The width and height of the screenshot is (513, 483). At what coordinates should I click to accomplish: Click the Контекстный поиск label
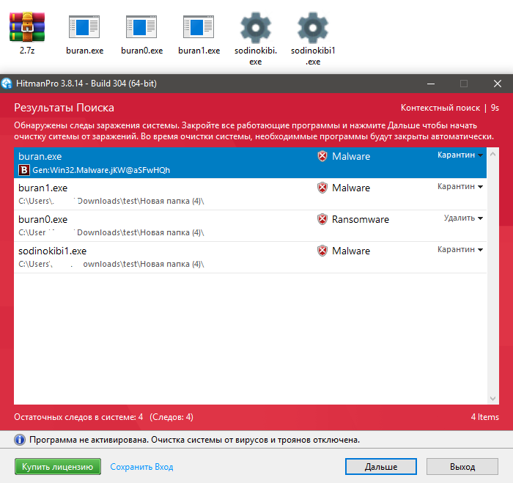point(440,108)
